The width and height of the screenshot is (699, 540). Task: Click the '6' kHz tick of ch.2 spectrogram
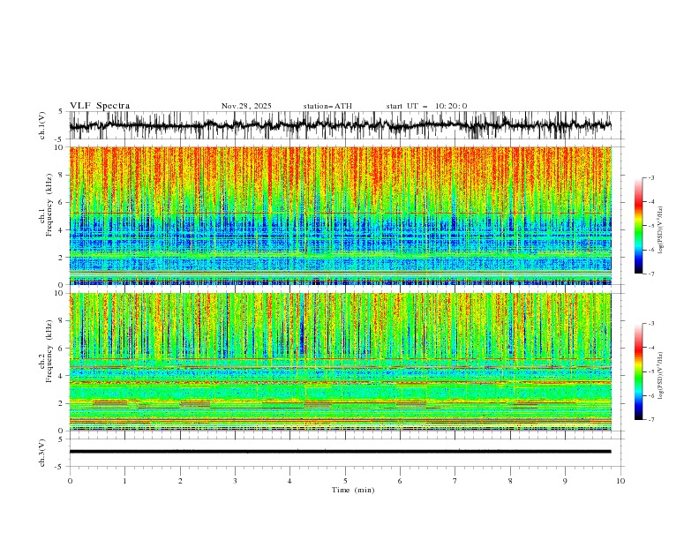click(62, 349)
